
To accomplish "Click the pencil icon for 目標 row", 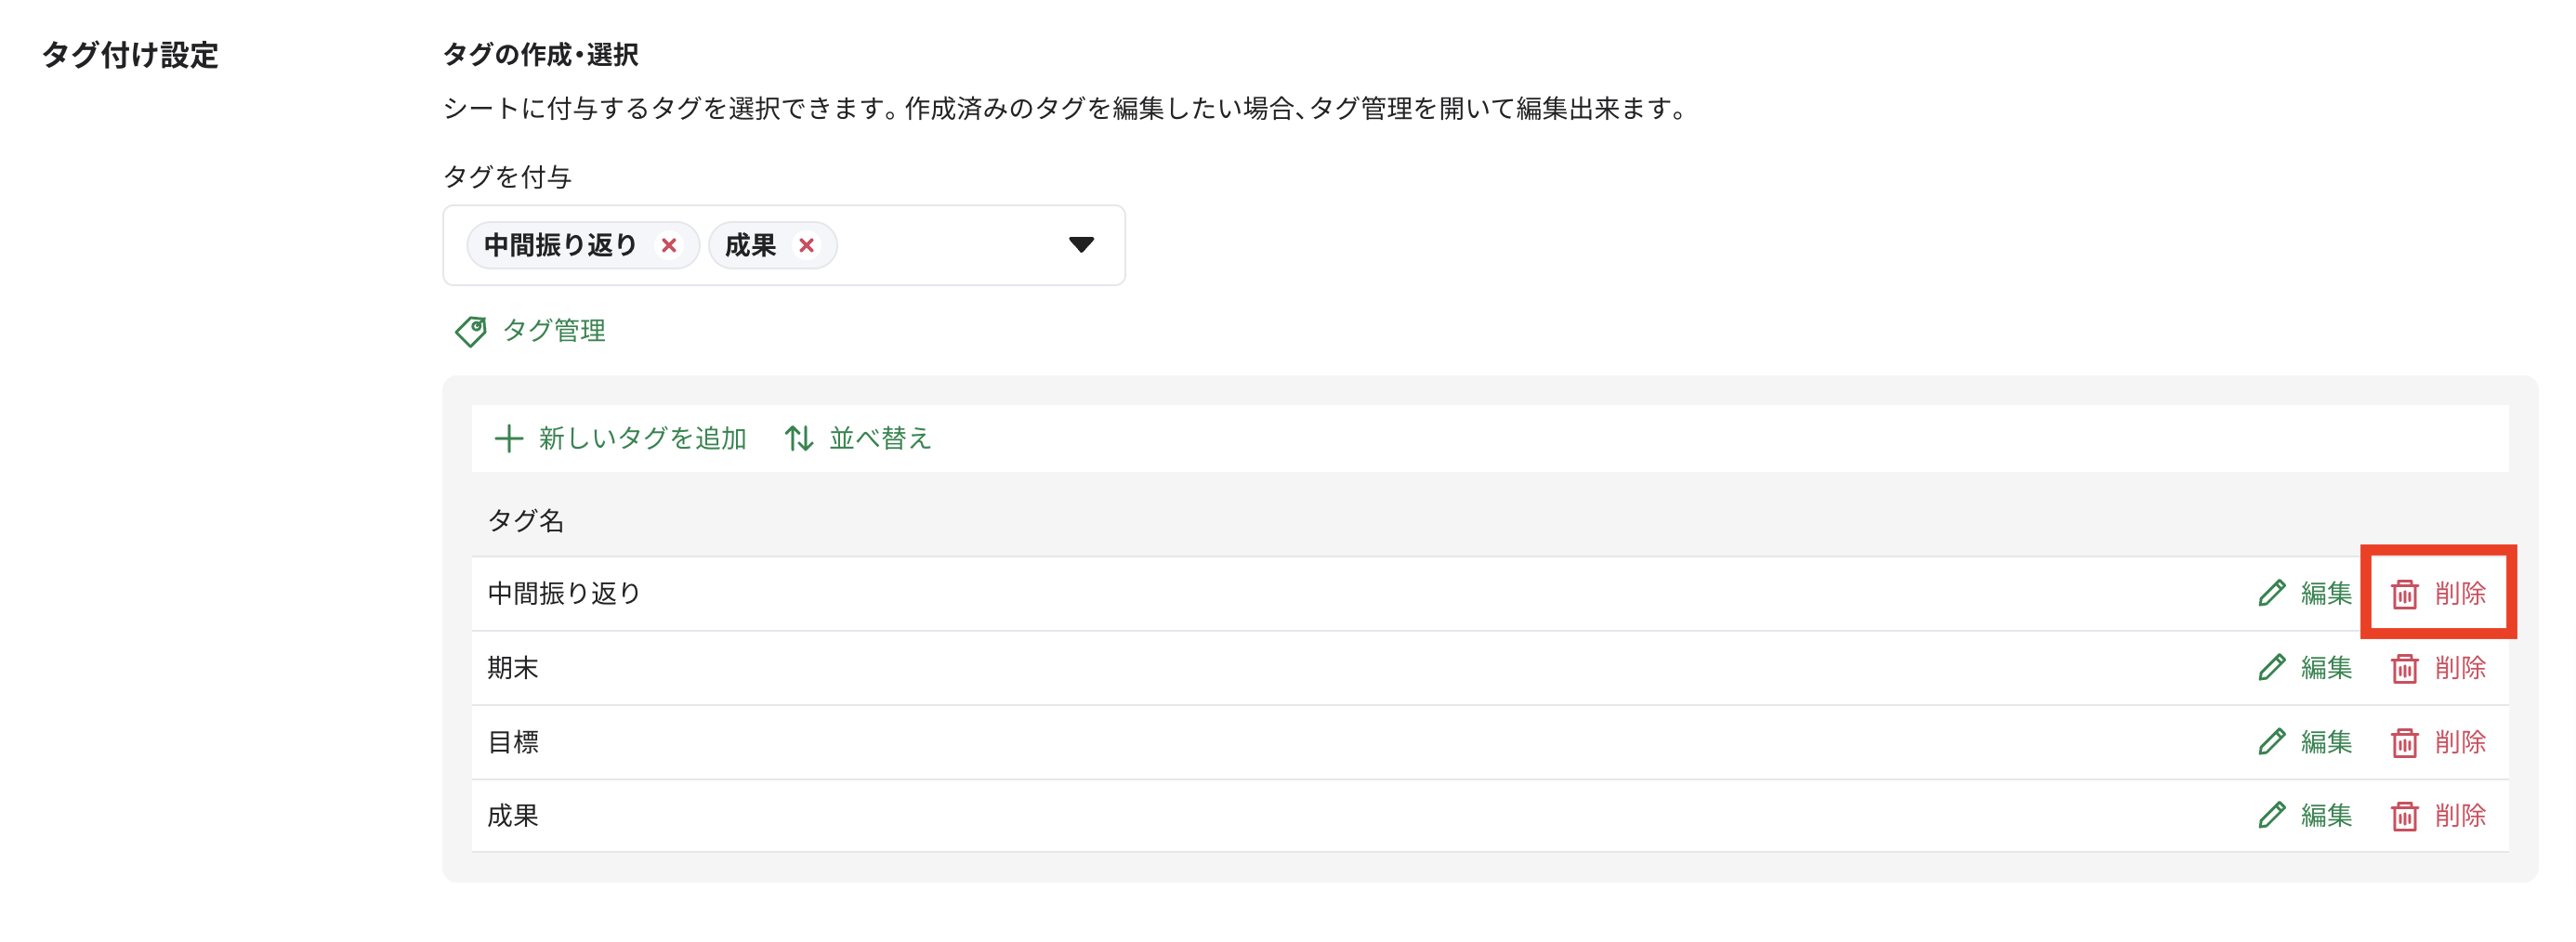I will tap(2271, 741).
